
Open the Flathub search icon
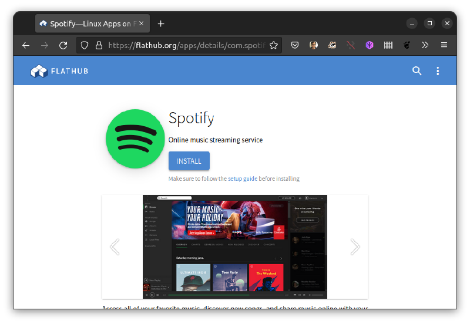(x=417, y=71)
